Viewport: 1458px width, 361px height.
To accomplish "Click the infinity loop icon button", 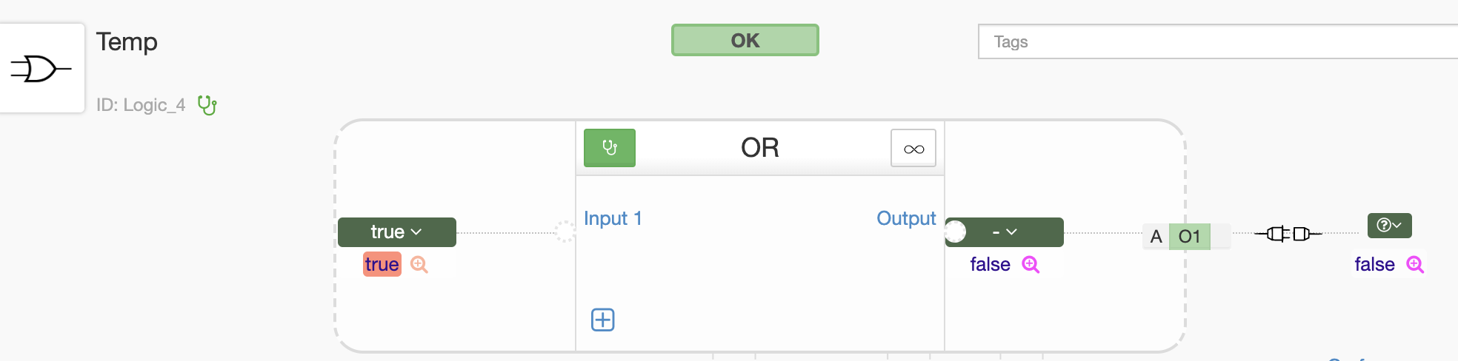I will click(913, 149).
